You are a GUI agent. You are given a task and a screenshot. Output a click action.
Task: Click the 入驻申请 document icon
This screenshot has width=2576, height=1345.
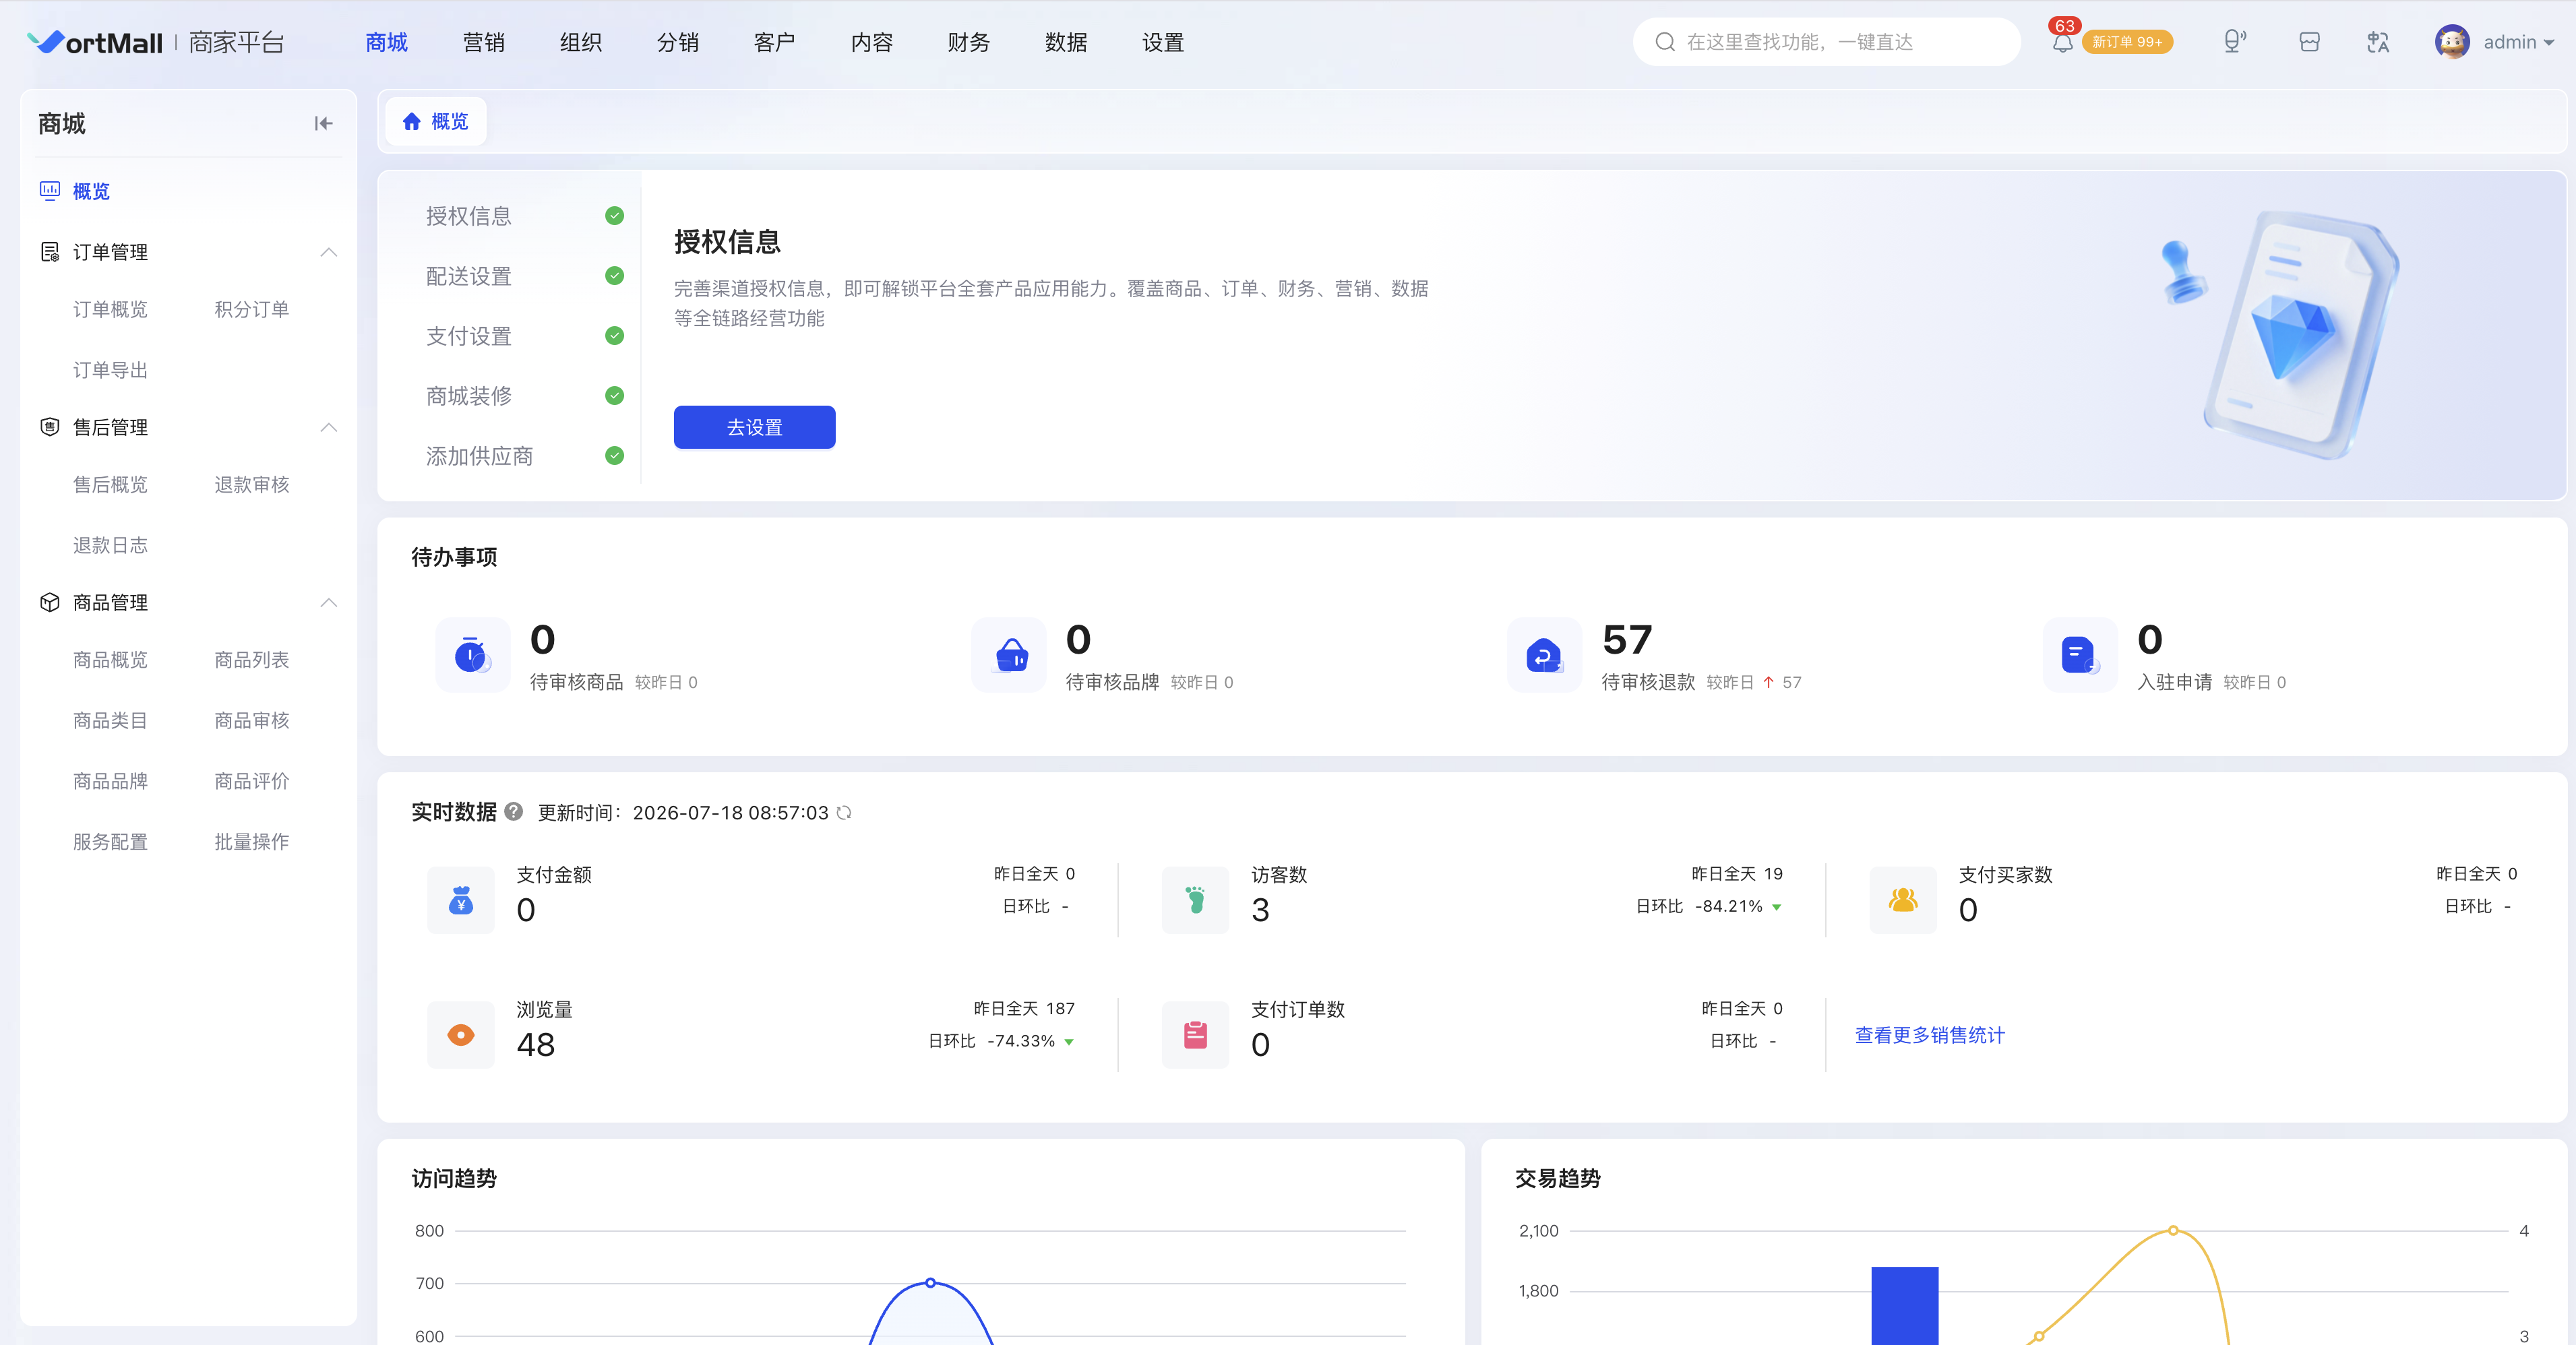click(x=2080, y=655)
